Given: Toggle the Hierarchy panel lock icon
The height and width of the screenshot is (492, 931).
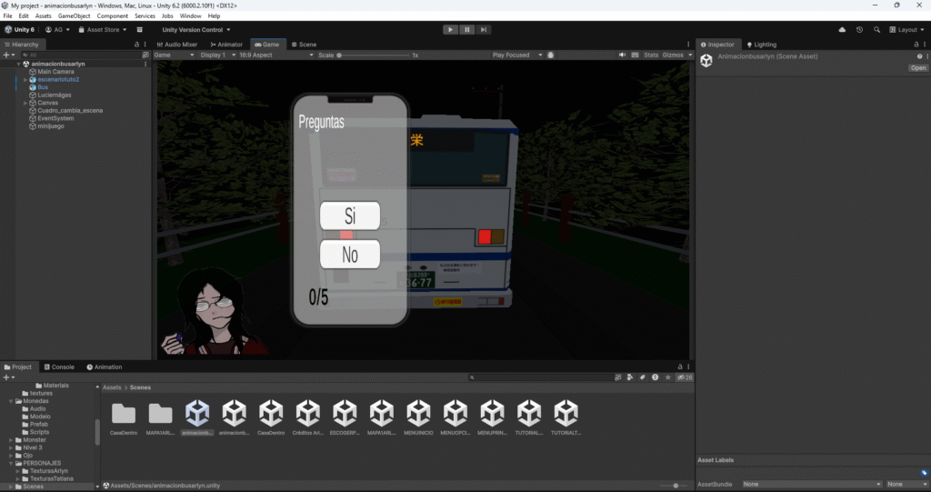Looking at the screenshot, I should [136, 44].
